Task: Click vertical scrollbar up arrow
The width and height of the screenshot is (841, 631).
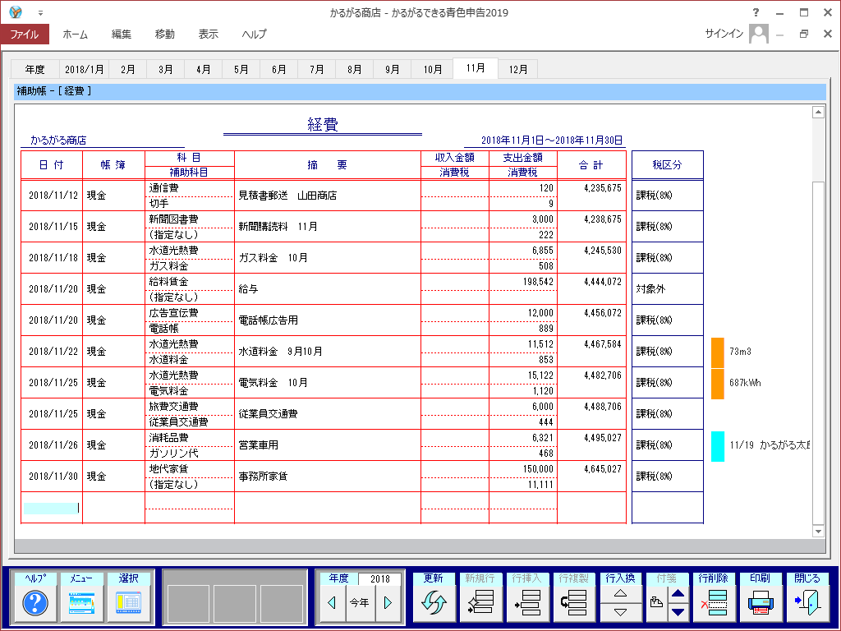Action: coord(818,112)
